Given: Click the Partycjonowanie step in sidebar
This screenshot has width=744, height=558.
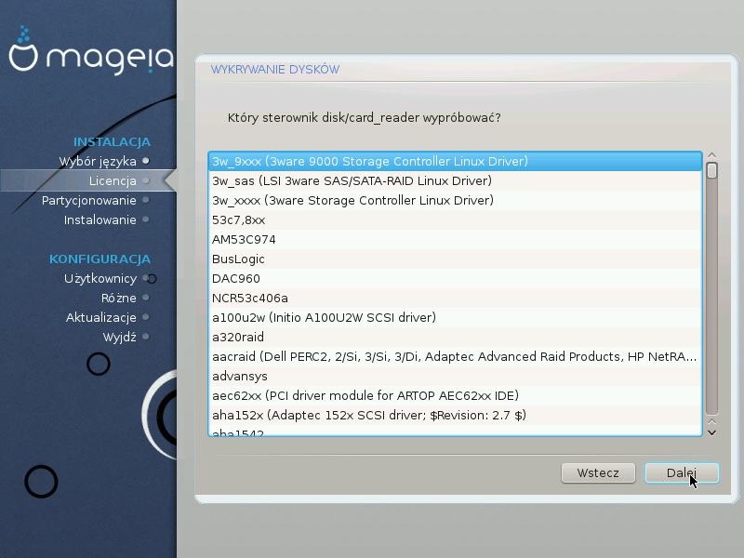Looking at the screenshot, I should tap(88, 200).
